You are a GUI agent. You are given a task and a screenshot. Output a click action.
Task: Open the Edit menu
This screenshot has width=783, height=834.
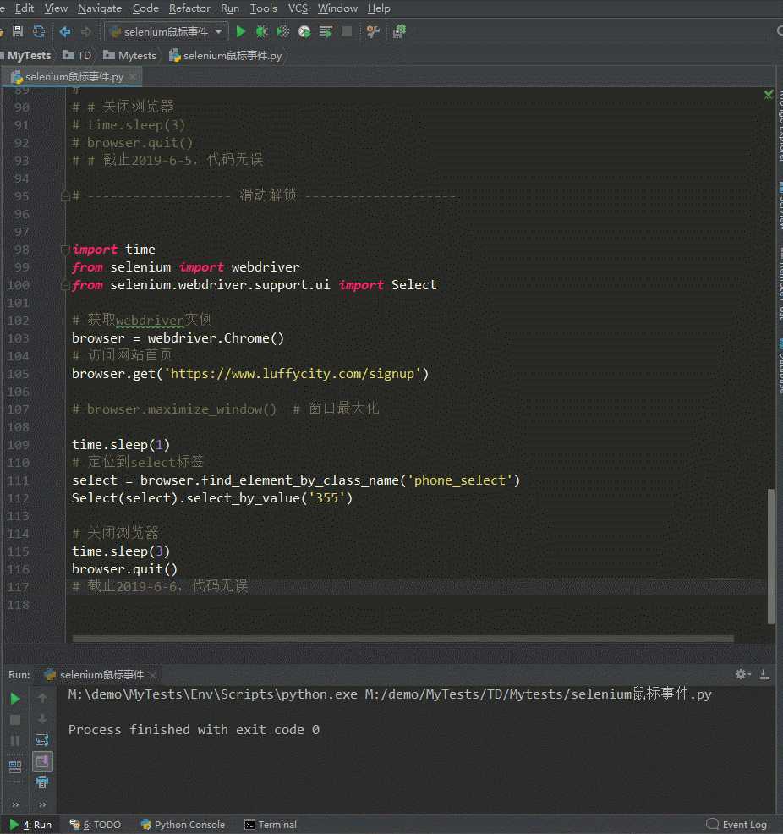(24, 8)
